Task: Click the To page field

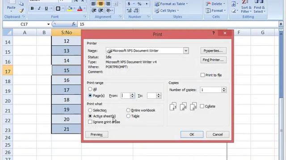Action: [152, 96]
